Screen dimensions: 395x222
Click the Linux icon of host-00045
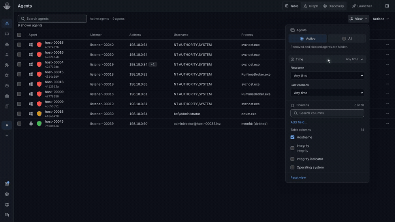click(x=31, y=123)
